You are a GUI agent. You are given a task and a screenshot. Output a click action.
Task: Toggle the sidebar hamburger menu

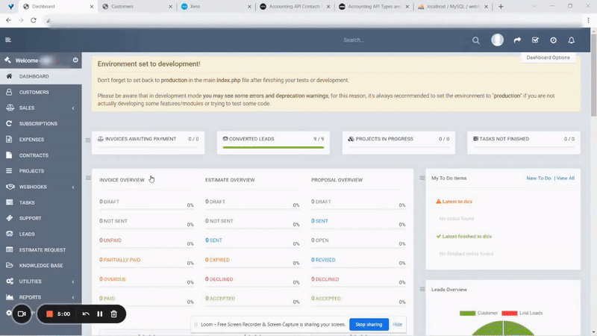[8, 40]
